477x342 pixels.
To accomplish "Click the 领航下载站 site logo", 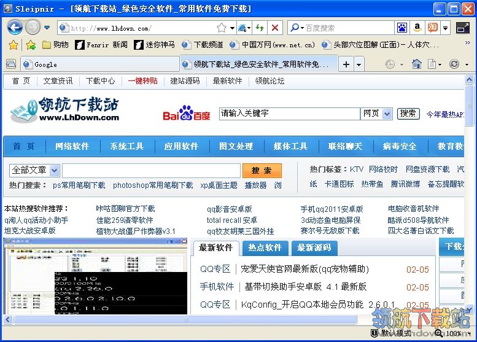I will (x=64, y=109).
